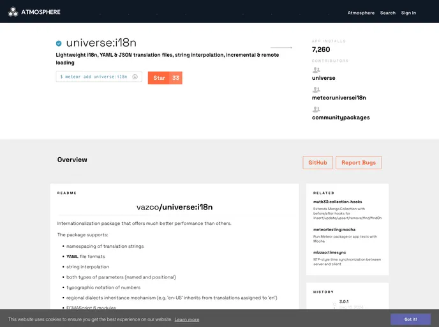439x327 pixels.
Task: Follow the Learn more cookie link
Action: [x=187, y=319]
